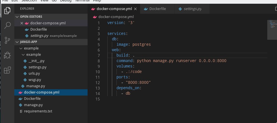Click the Python icon beside wsgi.py
Image resolution: width=277 pixels, height=123 pixels.
(25, 80)
